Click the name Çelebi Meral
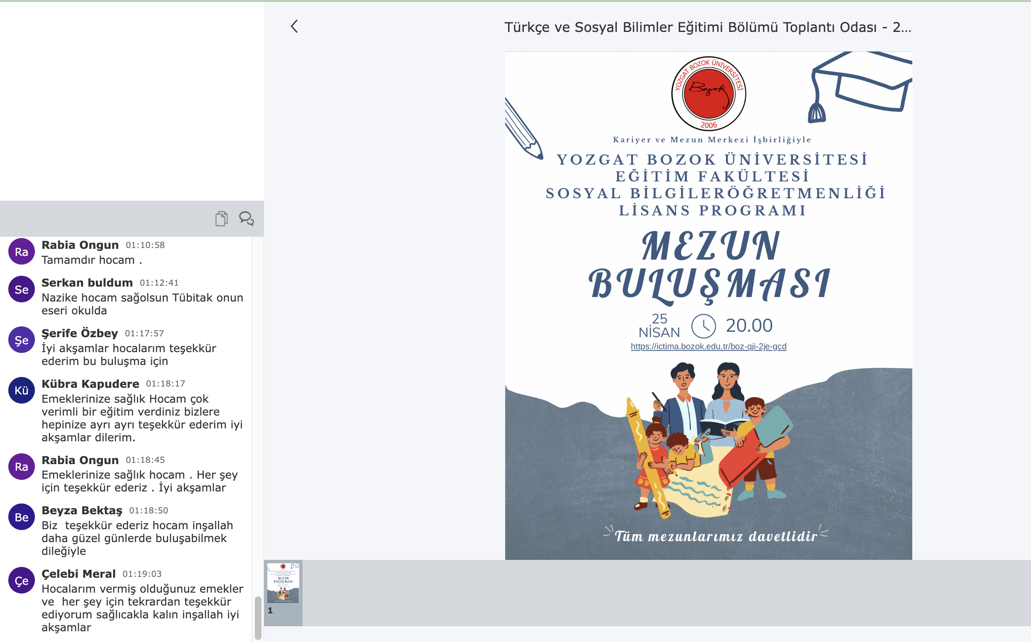This screenshot has height=642, width=1031. (78, 574)
